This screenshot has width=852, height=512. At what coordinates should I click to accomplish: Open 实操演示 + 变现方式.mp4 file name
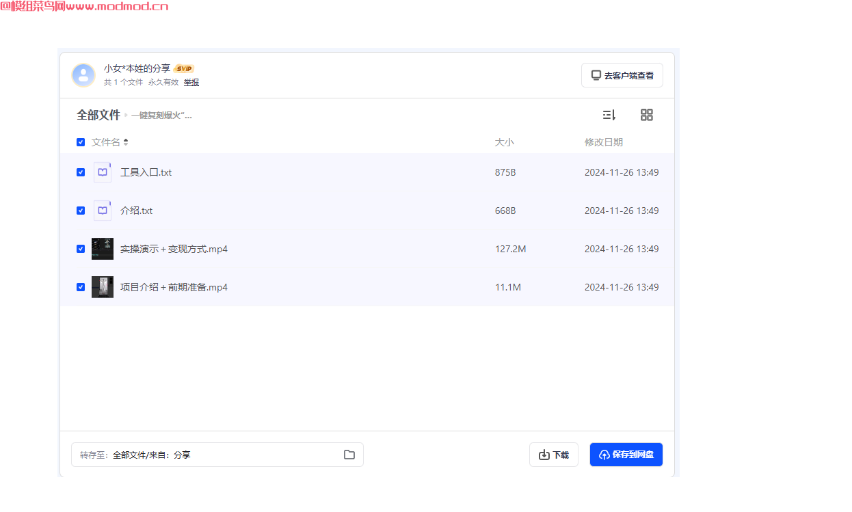[174, 249]
